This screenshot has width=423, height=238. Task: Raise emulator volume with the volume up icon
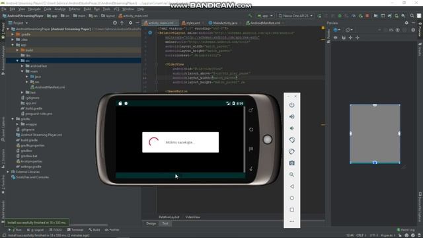291,116
